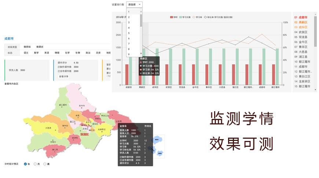Toggle the 学习率 legend line series
Screen dimensions: 319x178
197,17
